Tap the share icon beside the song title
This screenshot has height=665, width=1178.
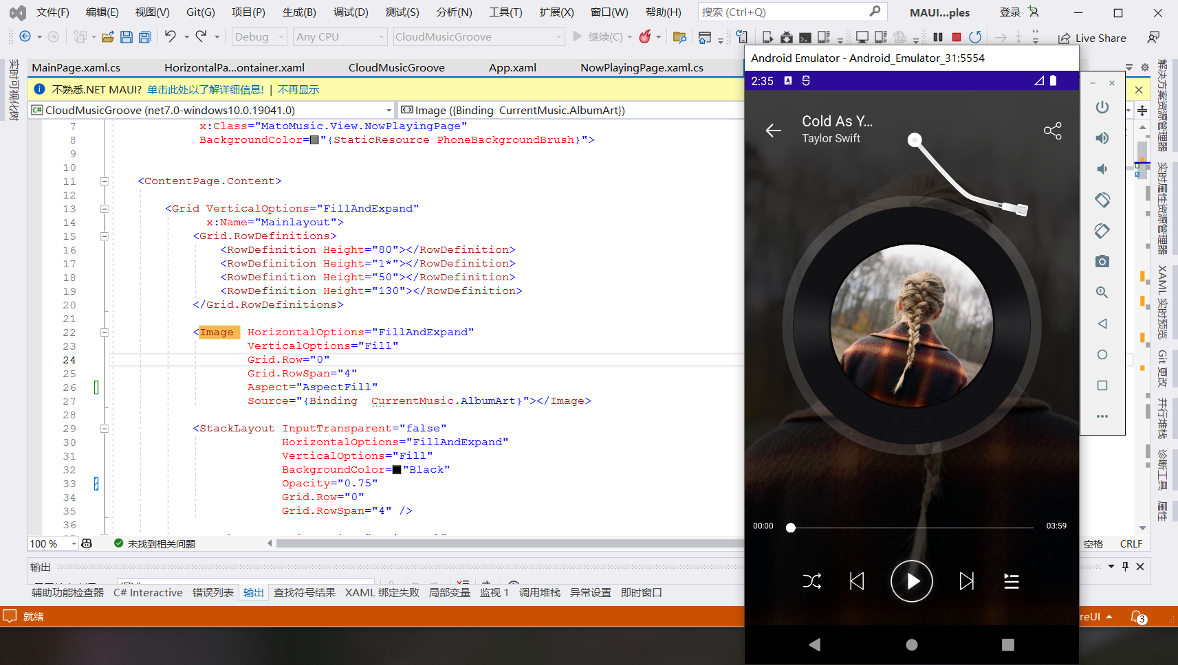1052,131
